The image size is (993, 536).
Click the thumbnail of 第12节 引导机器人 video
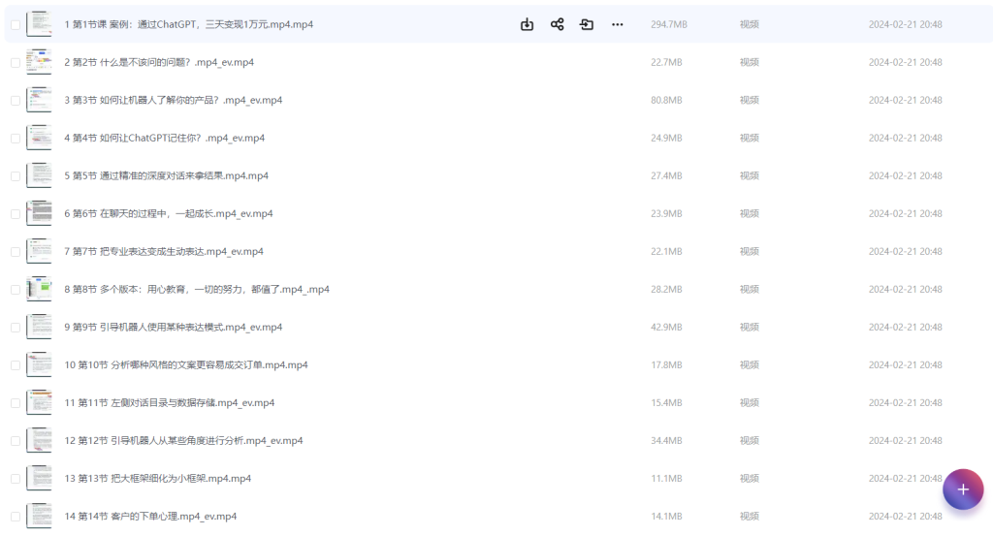[39, 440]
